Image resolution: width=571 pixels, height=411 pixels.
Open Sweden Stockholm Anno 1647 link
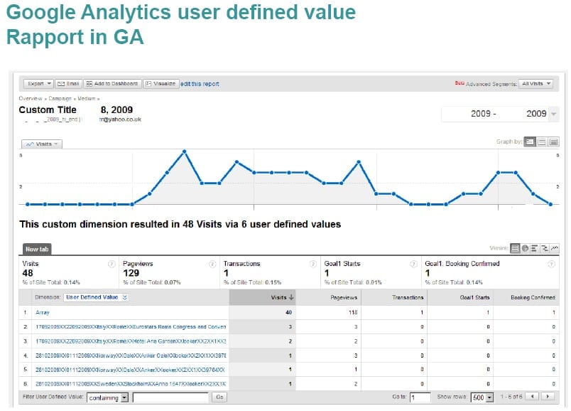[131, 384]
